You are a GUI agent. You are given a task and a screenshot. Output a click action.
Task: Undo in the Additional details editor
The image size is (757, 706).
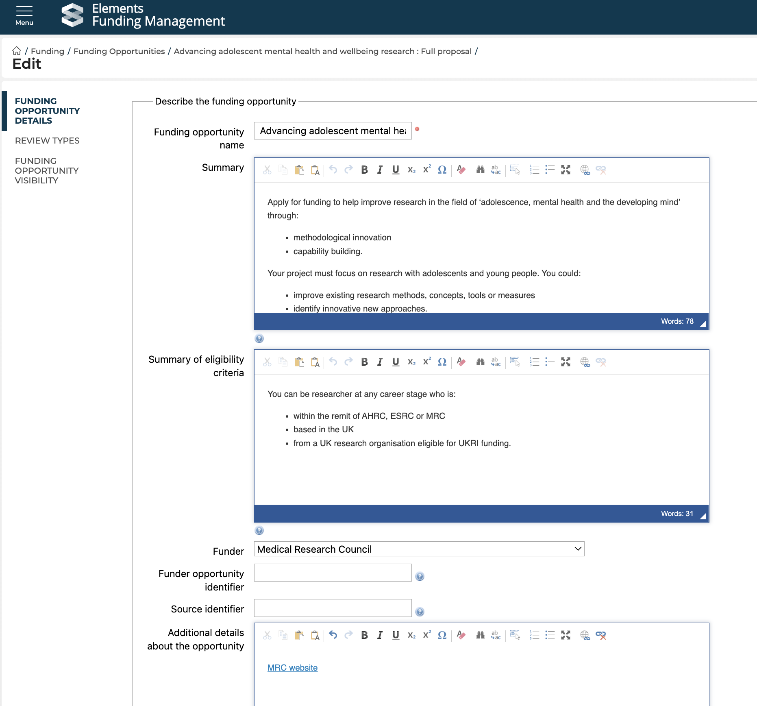(333, 635)
